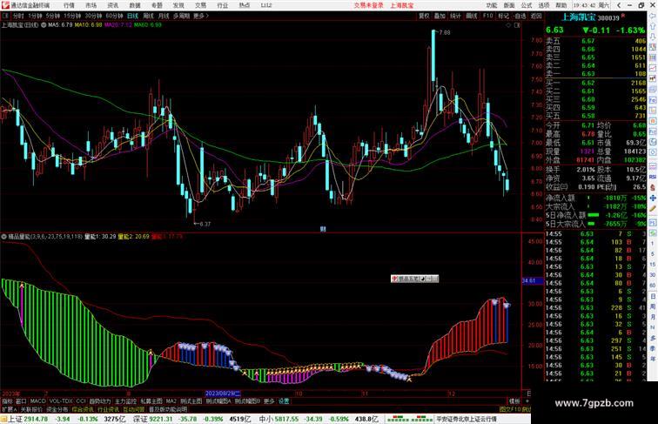Click the 周 period shortcut in right sidebar
The width and height of the screenshot is (658, 424).
(x=653, y=306)
